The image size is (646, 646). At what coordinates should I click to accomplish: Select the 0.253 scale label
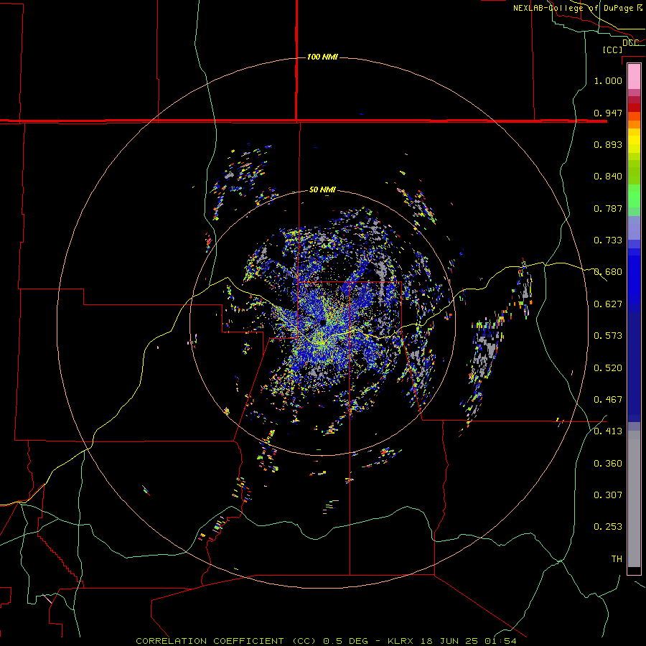(x=608, y=527)
